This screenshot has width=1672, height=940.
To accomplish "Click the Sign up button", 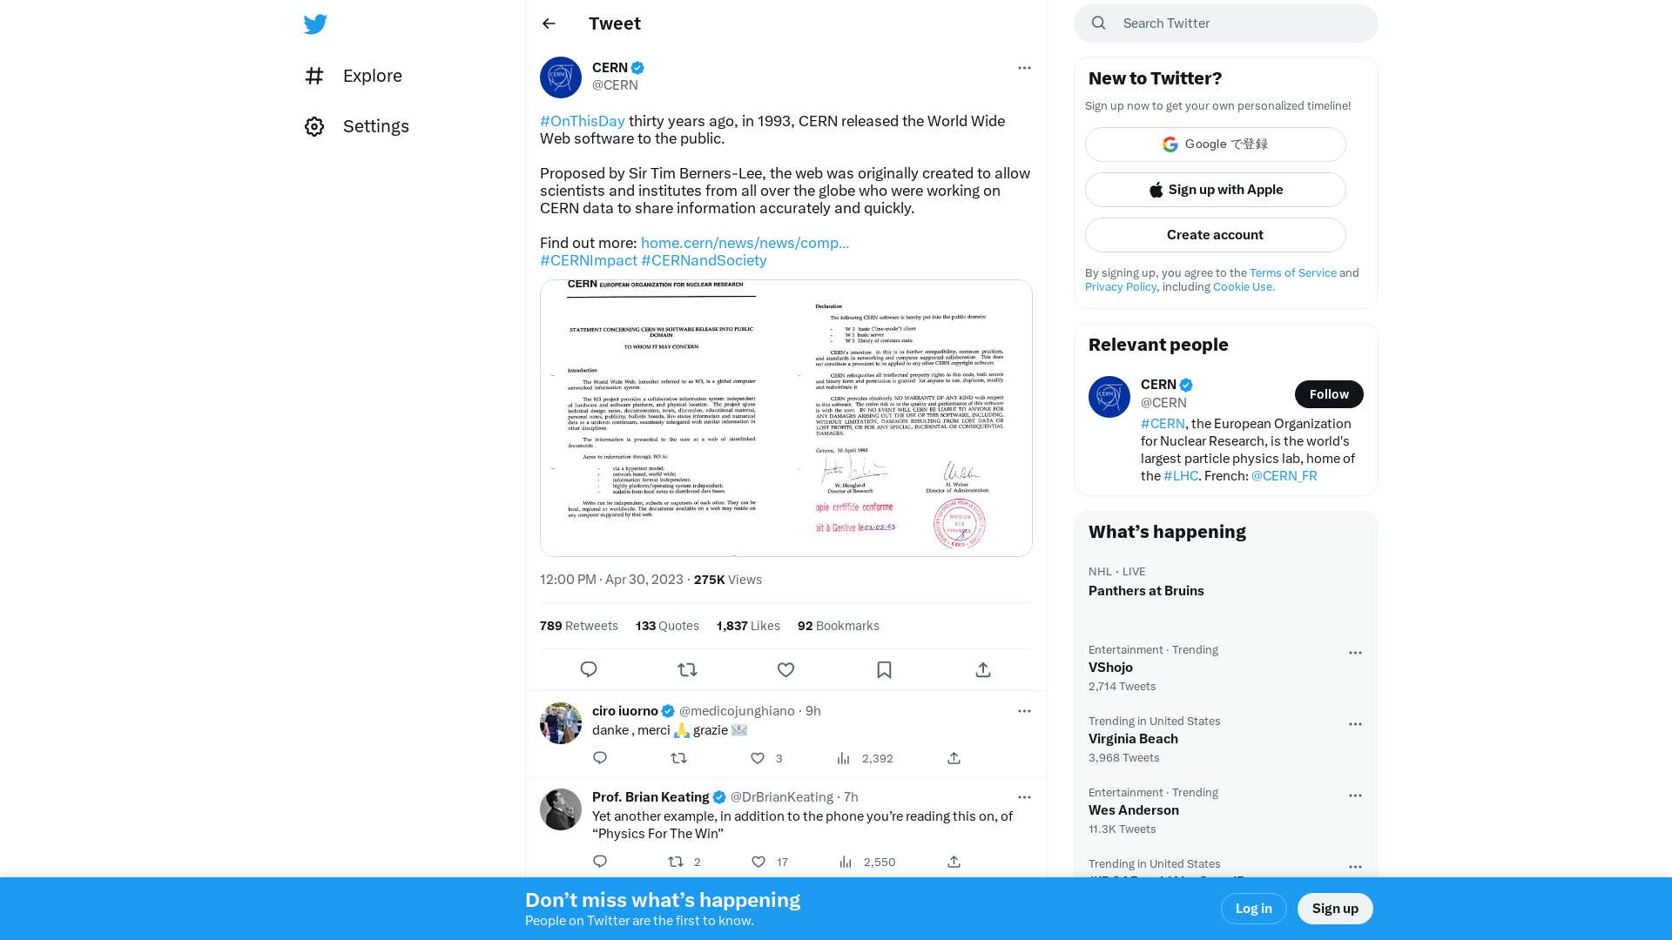I will pyautogui.click(x=1334, y=907).
